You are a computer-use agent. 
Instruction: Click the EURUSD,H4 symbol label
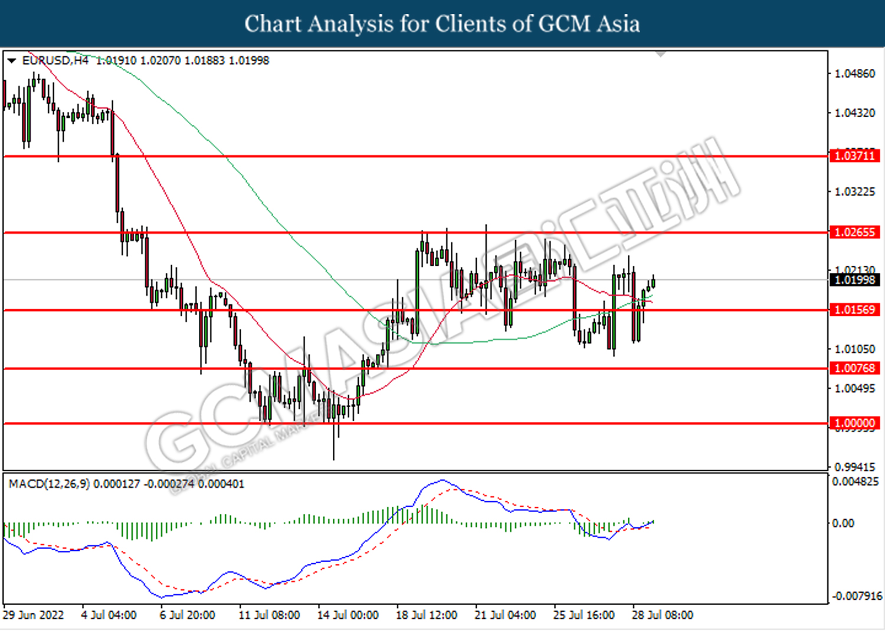55,61
